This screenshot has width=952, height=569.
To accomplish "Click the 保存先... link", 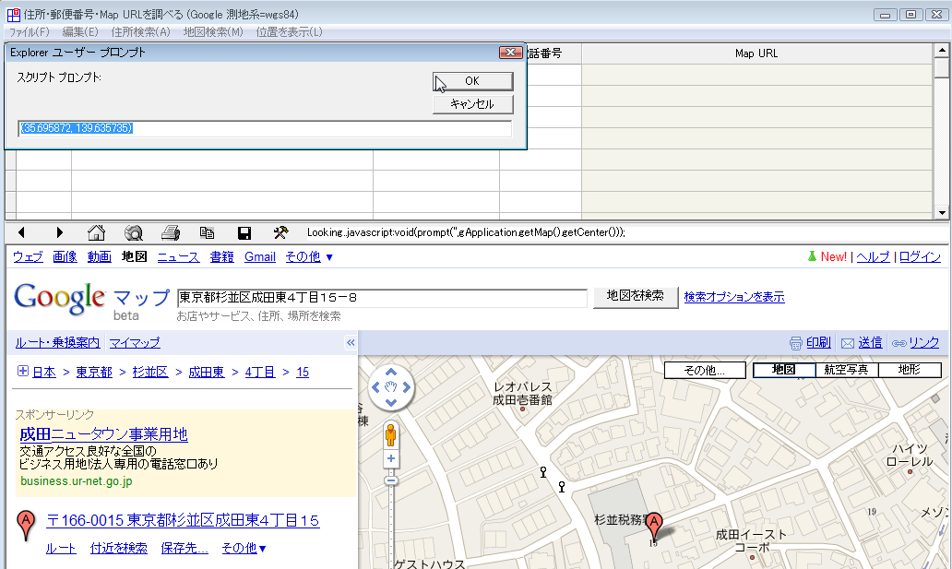I will (x=184, y=549).
